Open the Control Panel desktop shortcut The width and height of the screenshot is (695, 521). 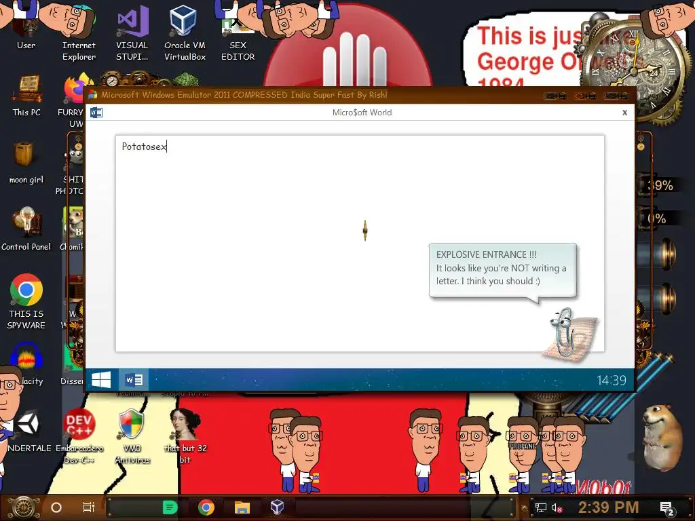26,229
